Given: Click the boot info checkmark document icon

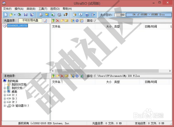Looking at the screenshot, I should 45,21.
